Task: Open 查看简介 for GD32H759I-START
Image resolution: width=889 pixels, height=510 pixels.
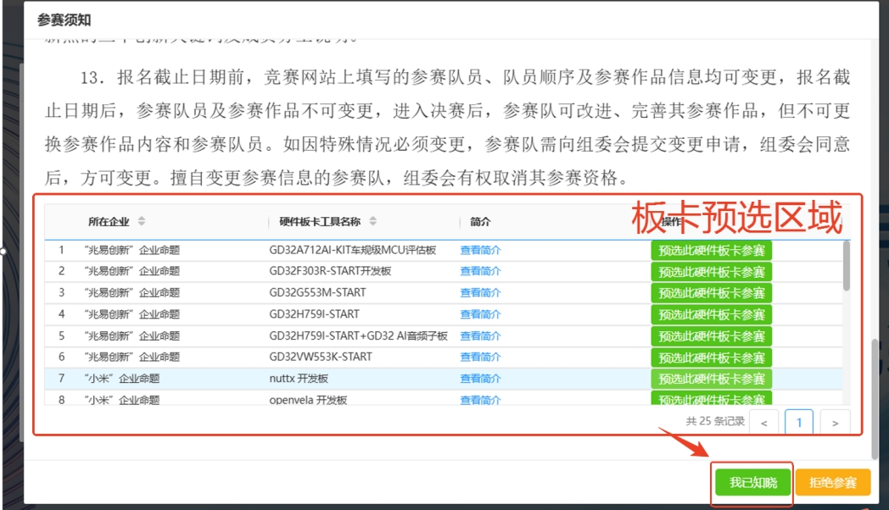Action: click(x=480, y=314)
